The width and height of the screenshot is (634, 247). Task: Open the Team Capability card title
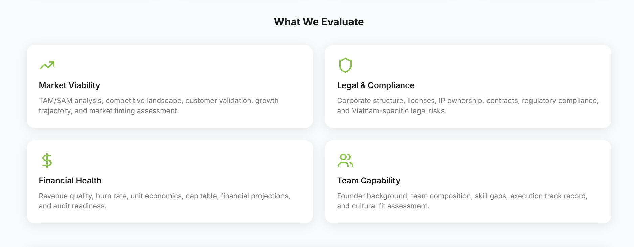click(x=368, y=181)
